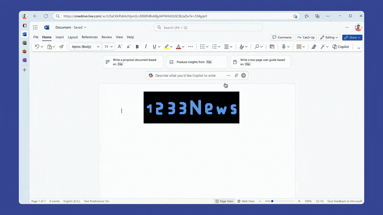
Task: Toggle bold formatting
Action: 137,47
